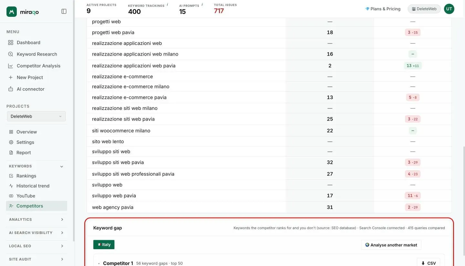Image resolution: width=465 pixels, height=266 pixels.
Task: Expand the Competitor 1 disclosure triangle
Action: [99, 264]
